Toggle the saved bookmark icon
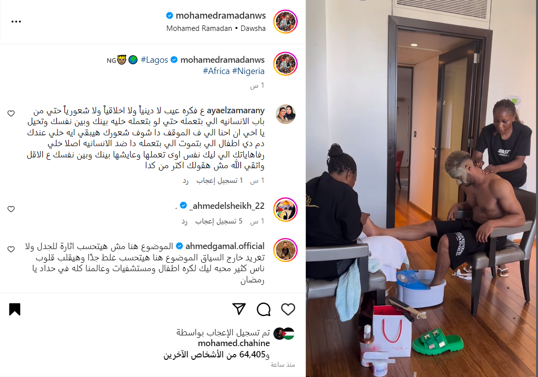 pyautogui.click(x=15, y=309)
